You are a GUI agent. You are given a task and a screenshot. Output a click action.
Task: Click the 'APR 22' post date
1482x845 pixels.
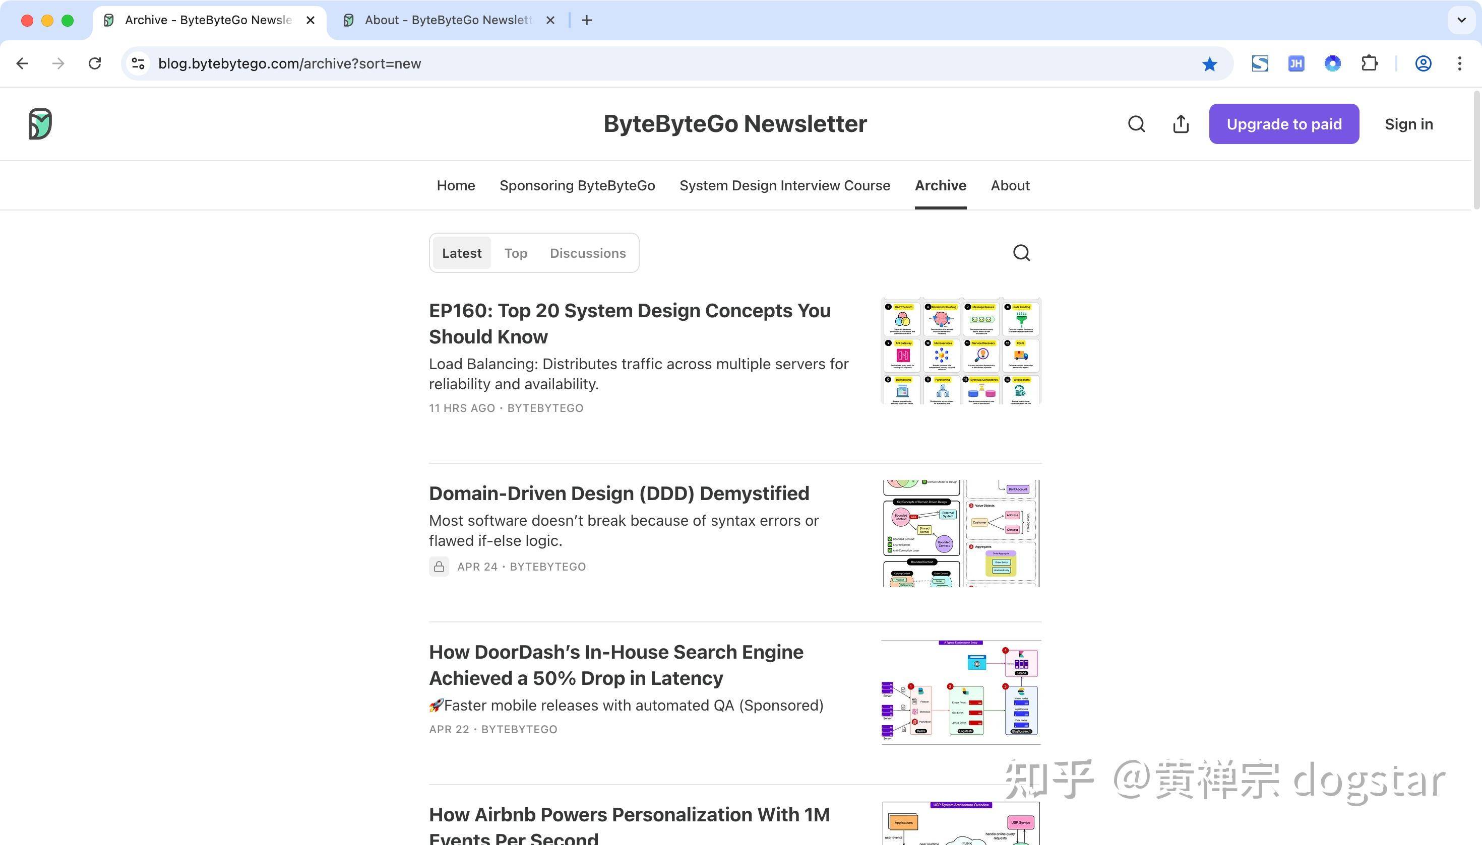coord(449,730)
